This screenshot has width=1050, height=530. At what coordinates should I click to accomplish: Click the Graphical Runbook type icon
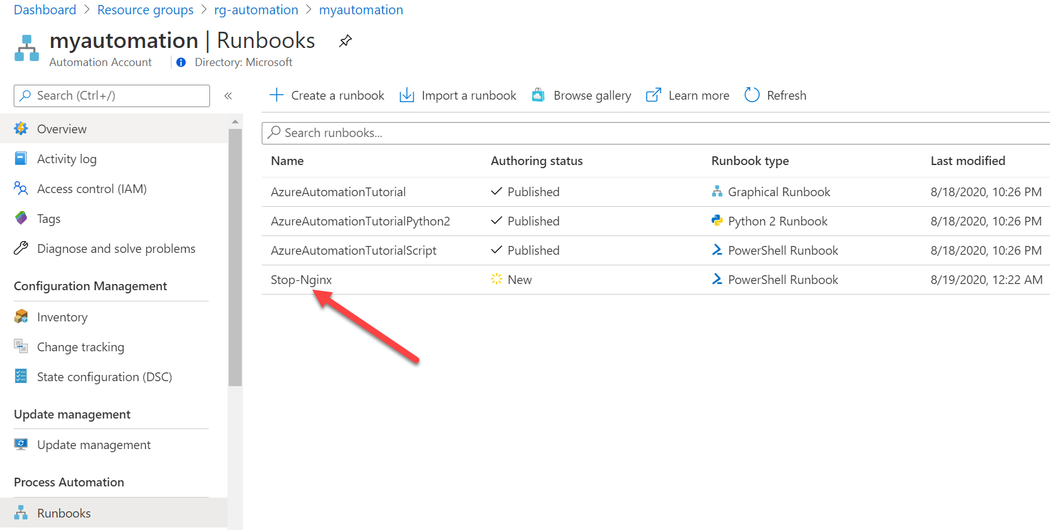(x=717, y=192)
